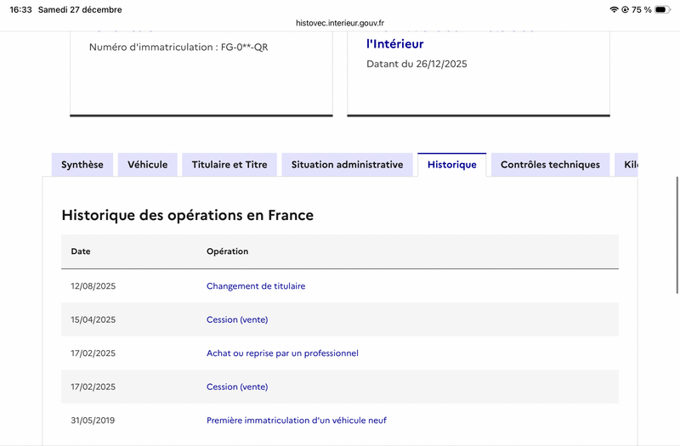680x446 pixels.
Task: Go to the Contrôles techniques tab
Action: [550, 165]
